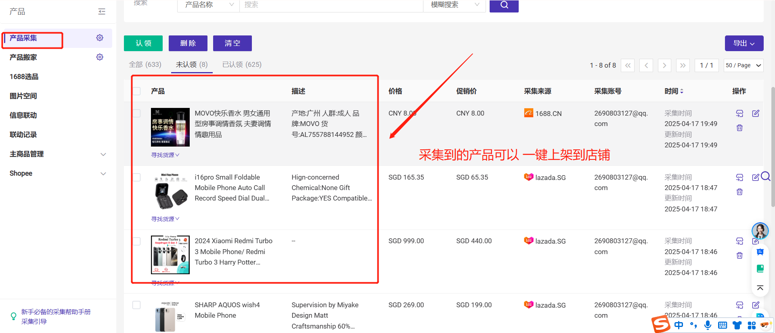Click the green 认领 button
Screen dimensions: 775x333
(x=143, y=43)
